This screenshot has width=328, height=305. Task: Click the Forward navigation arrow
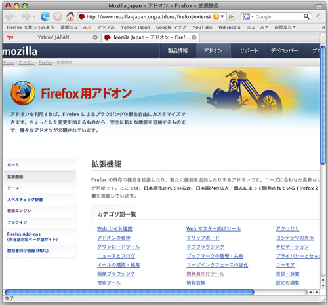pyautogui.click(x=26, y=16)
